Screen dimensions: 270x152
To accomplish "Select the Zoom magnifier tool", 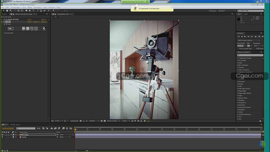I will click(x=11, y=11).
